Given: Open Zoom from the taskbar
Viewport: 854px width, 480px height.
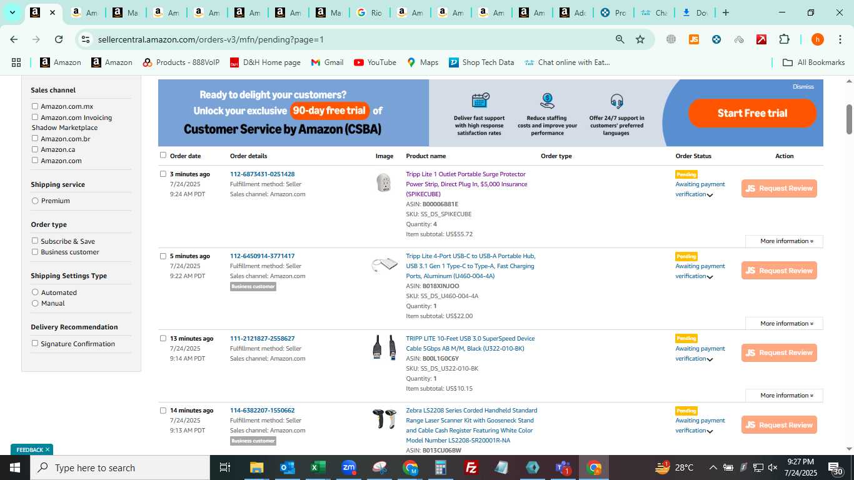Looking at the screenshot, I should coord(349,467).
